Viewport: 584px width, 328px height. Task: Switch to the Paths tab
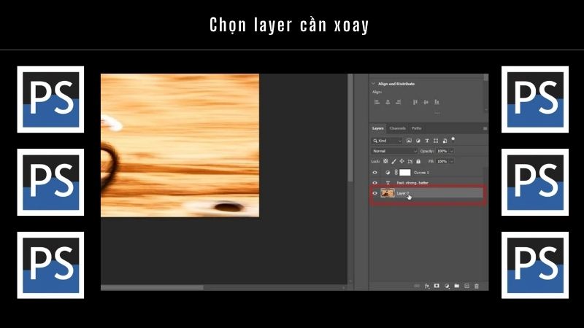[416, 128]
